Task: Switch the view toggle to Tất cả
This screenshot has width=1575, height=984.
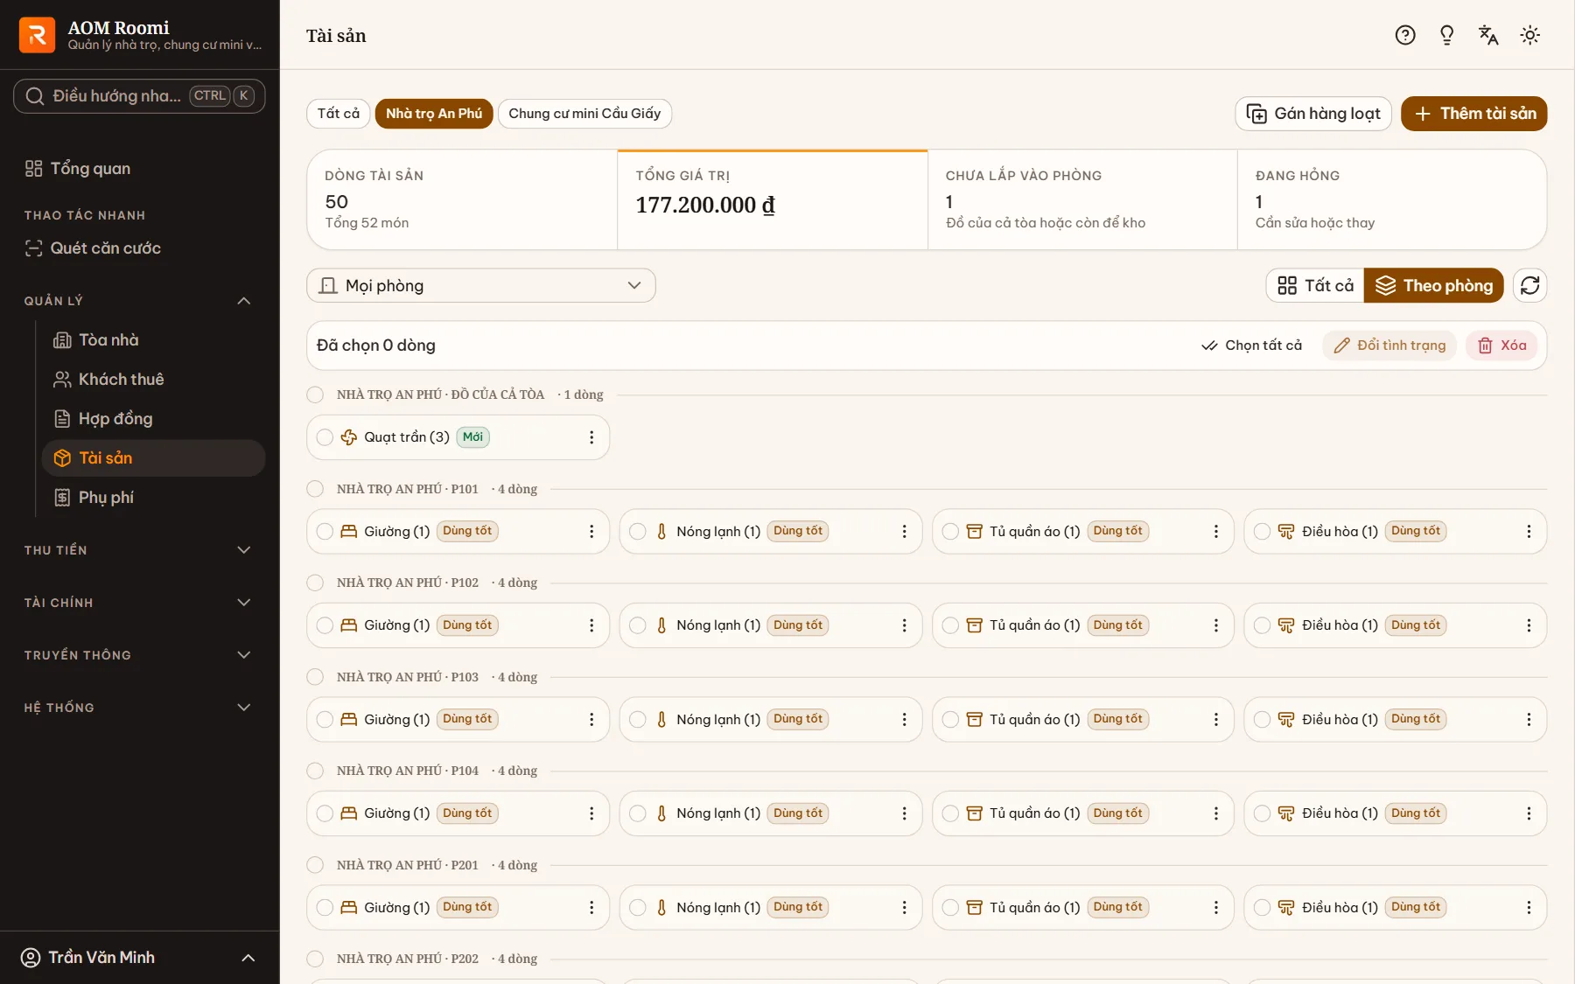Action: (1315, 285)
